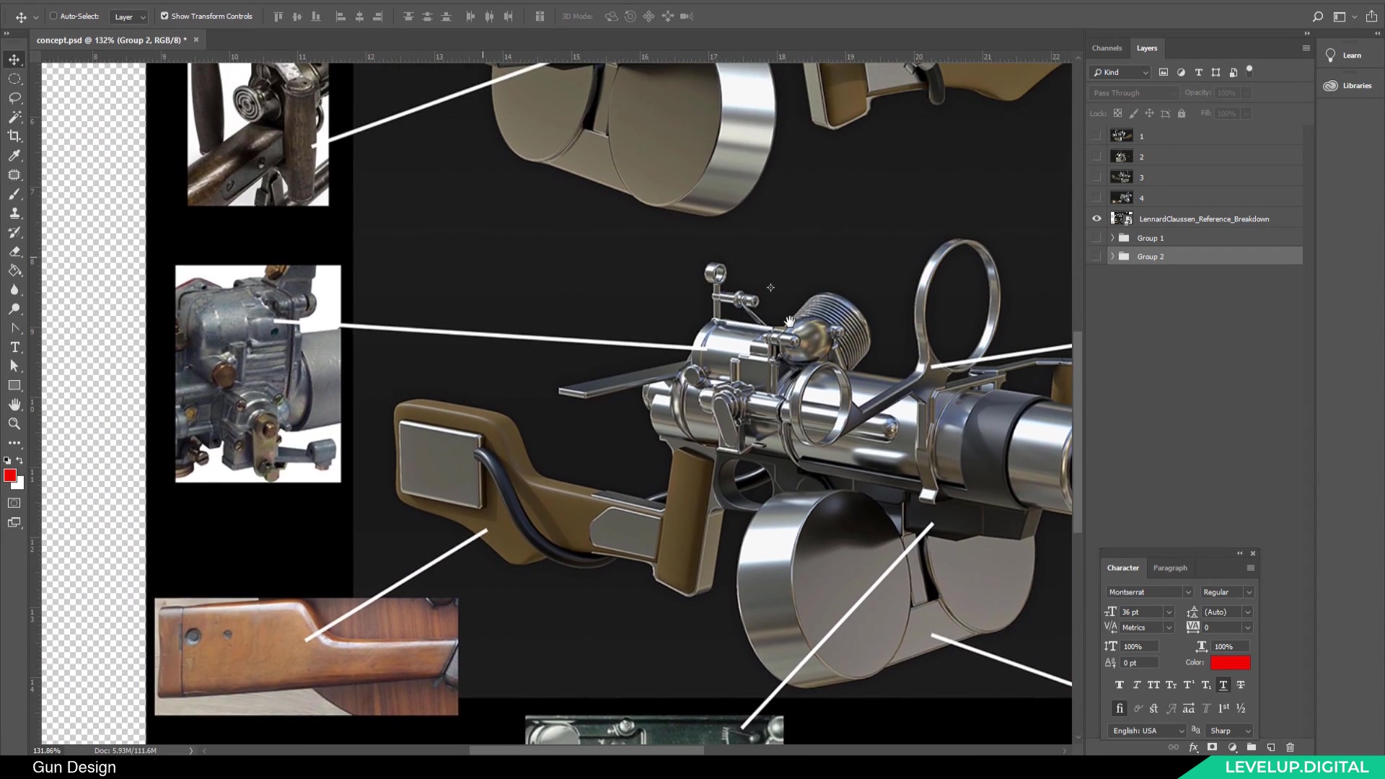The image size is (1385, 779).
Task: Hide Group 2 layer visibility
Action: pos(1096,256)
